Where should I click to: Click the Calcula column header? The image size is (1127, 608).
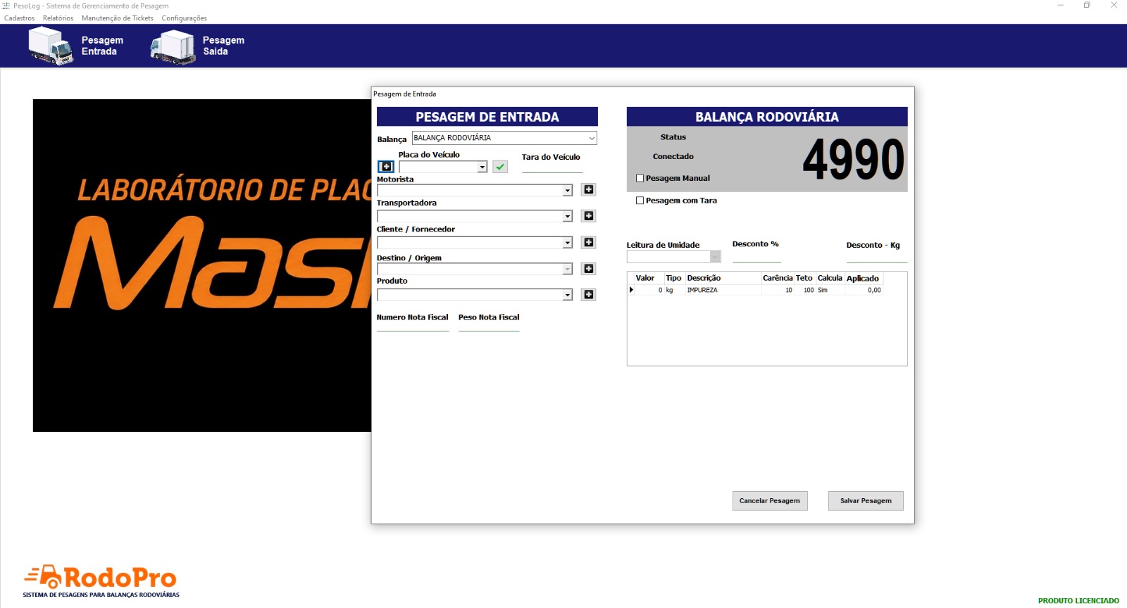tap(830, 278)
